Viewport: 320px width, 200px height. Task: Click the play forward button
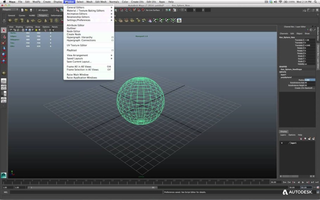coord(303,182)
